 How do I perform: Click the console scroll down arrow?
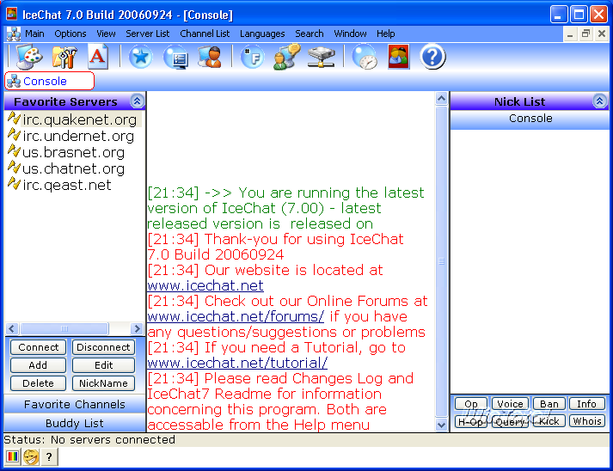point(441,425)
